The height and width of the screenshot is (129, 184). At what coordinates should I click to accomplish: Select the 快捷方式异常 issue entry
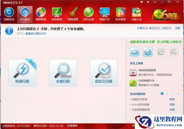coord(140,100)
